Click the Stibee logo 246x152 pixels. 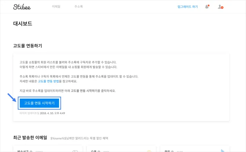pyautogui.click(x=22, y=7)
